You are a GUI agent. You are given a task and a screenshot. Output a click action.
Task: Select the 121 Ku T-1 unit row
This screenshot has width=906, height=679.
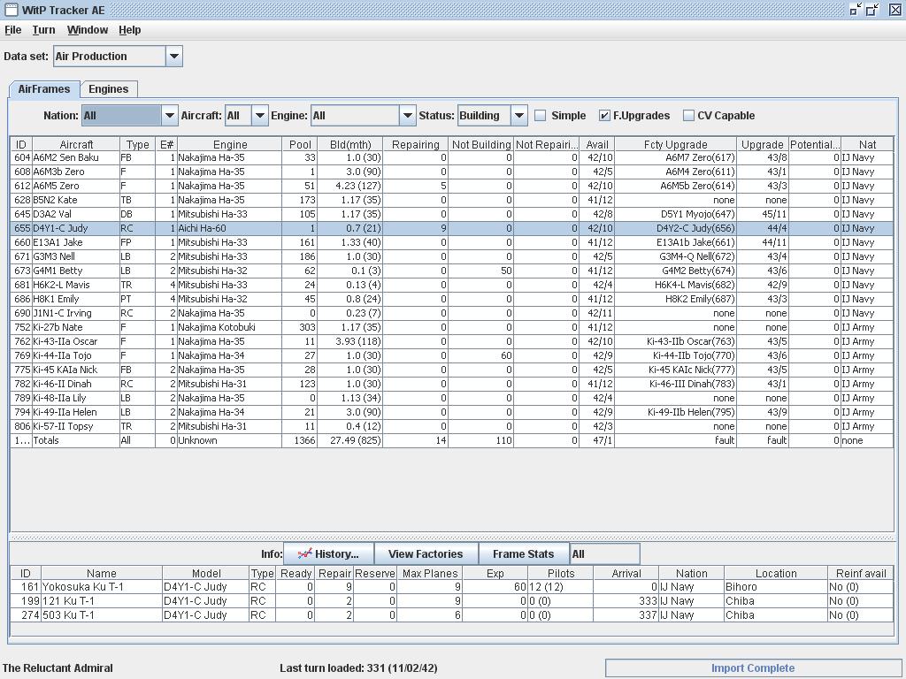pos(452,601)
